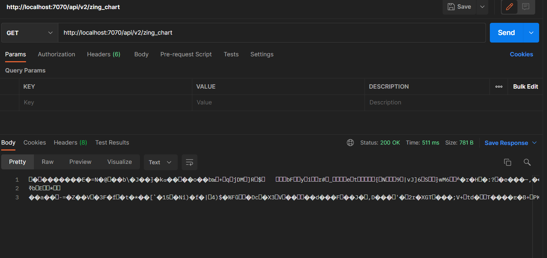Open the query params more-options menu
This screenshot has width=547, height=258.
(x=499, y=86)
